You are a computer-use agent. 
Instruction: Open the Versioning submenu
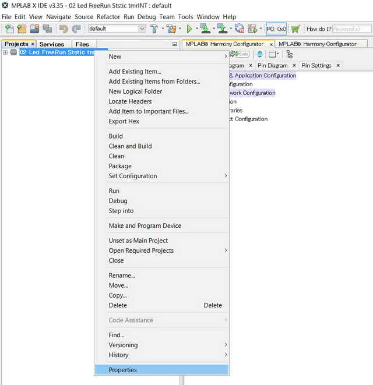pos(162,345)
